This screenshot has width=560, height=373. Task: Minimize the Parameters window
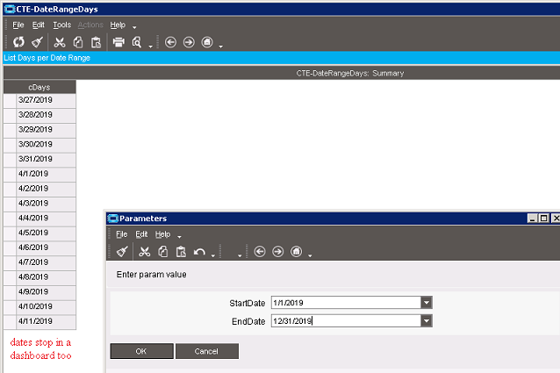tap(533, 218)
